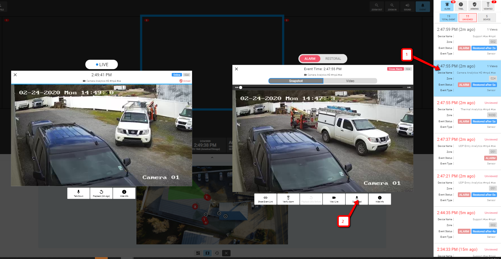Open the 2:47:21 PM event

467,188
